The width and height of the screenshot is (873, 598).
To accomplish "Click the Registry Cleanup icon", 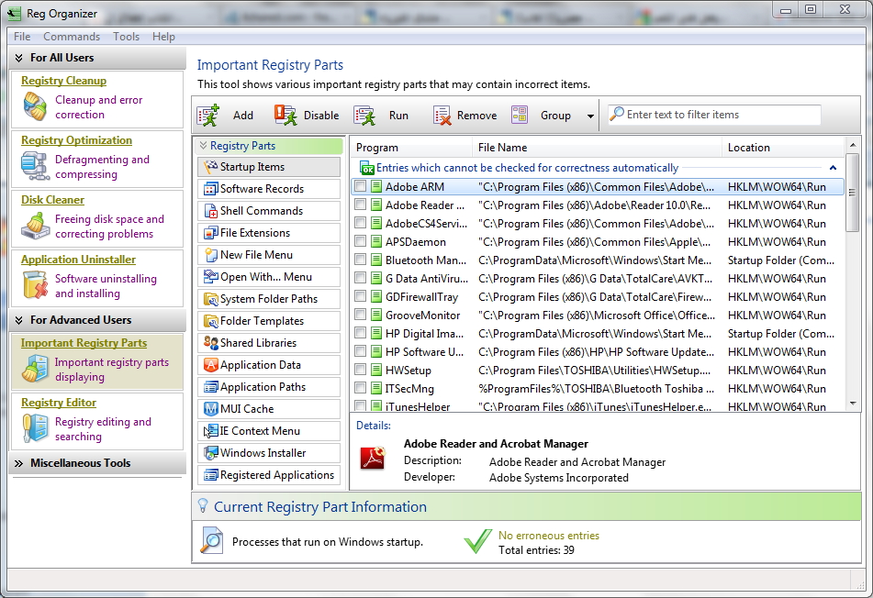I will click(x=35, y=107).
